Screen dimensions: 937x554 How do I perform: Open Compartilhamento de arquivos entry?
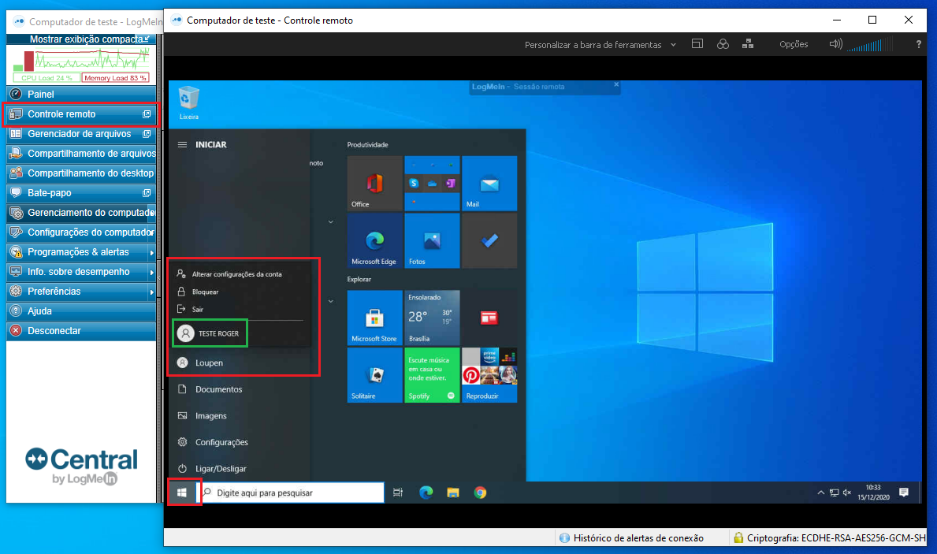81,154
